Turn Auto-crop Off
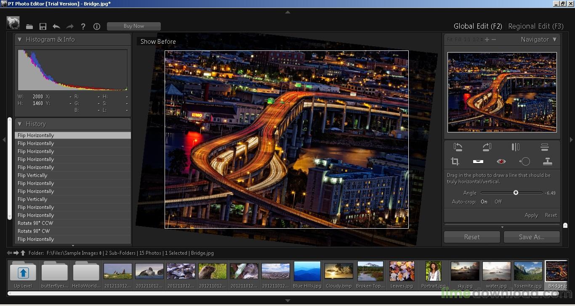This screenshot has height=306, width=575. point(498,202)
